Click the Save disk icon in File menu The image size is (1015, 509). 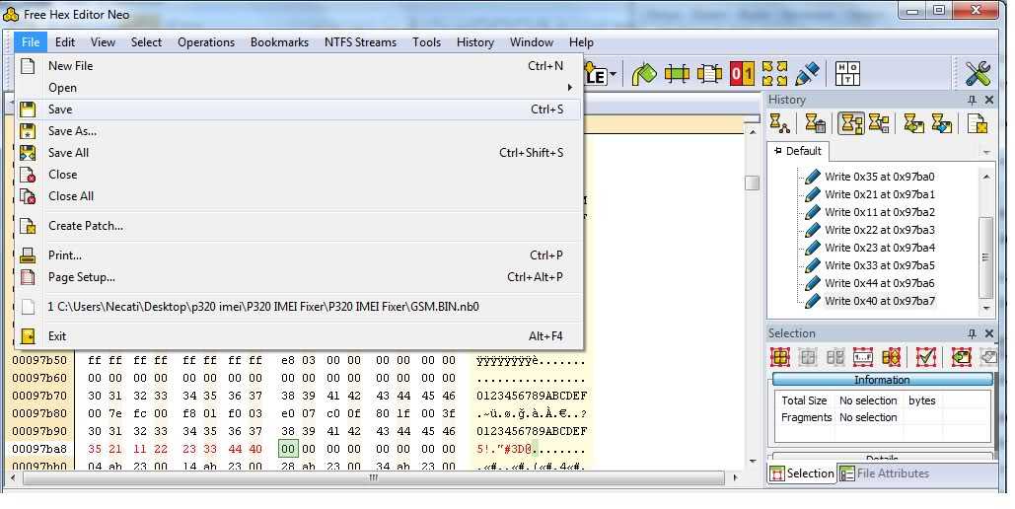tap(28, 109)
